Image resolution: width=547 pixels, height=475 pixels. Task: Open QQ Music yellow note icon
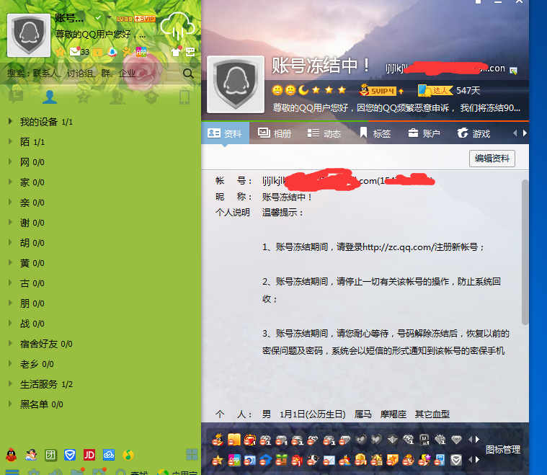pyautogui.click(x=128, y=455)
